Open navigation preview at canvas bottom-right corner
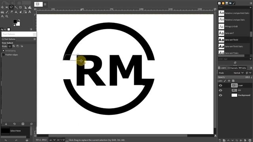 (x=215, y=136)
